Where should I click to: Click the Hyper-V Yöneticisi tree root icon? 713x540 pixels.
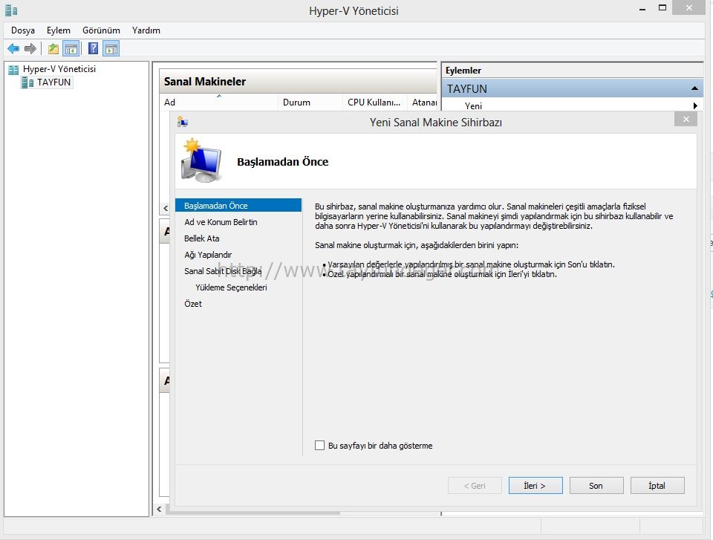(13, 69)
